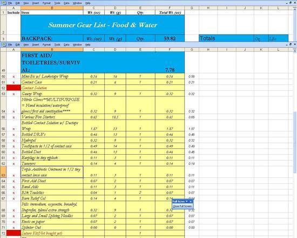This screenshot has width=297, height=238.
Task: Click the Close Full Screen button
Action: (x=183, y=206)
